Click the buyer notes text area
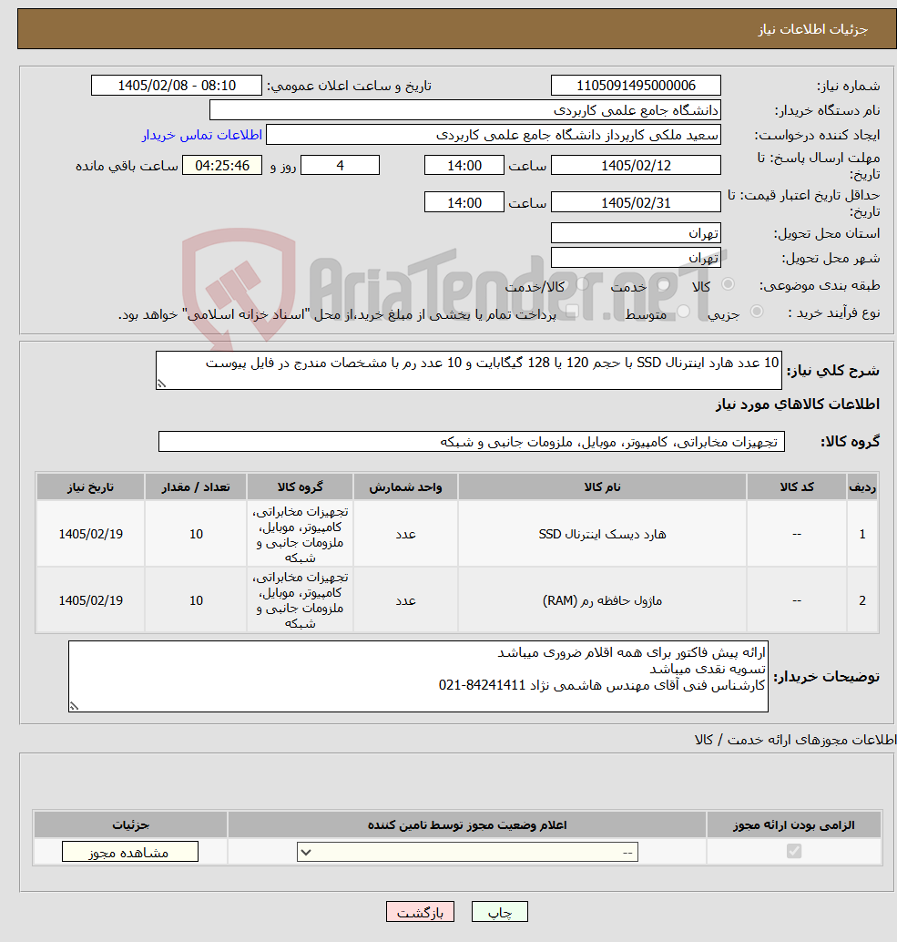Viewport: 897px width, 942px height. click(418, 677)
